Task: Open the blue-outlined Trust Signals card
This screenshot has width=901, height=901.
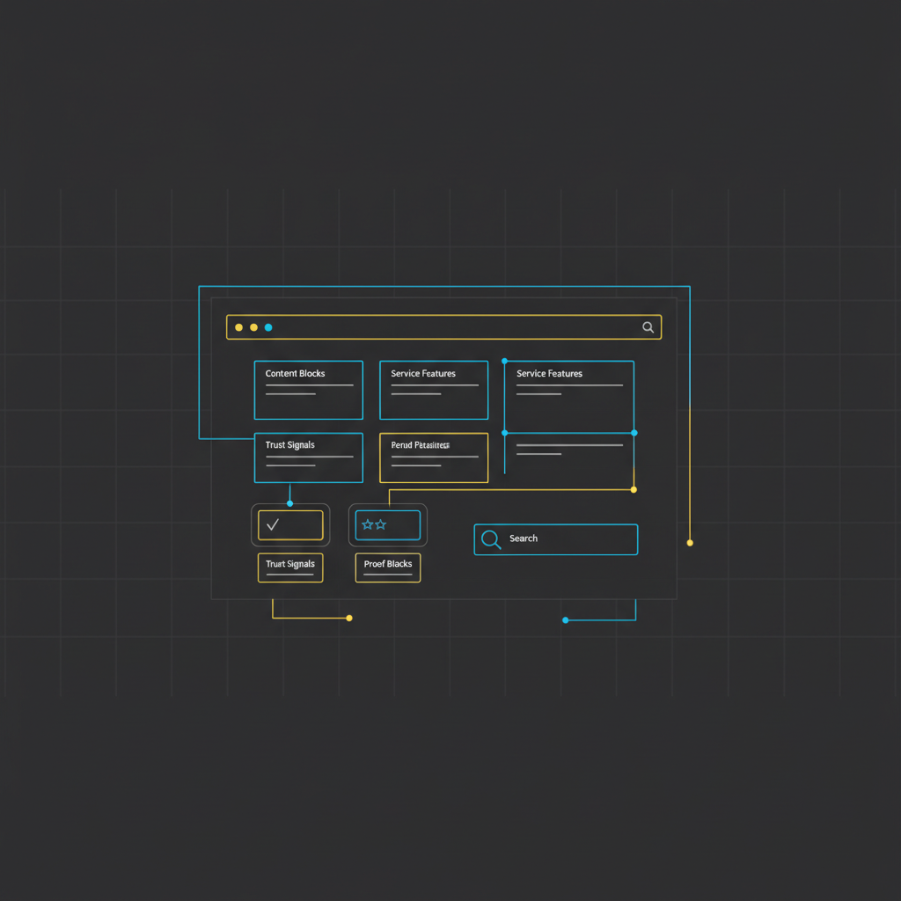Action: (x=309, y=458)
